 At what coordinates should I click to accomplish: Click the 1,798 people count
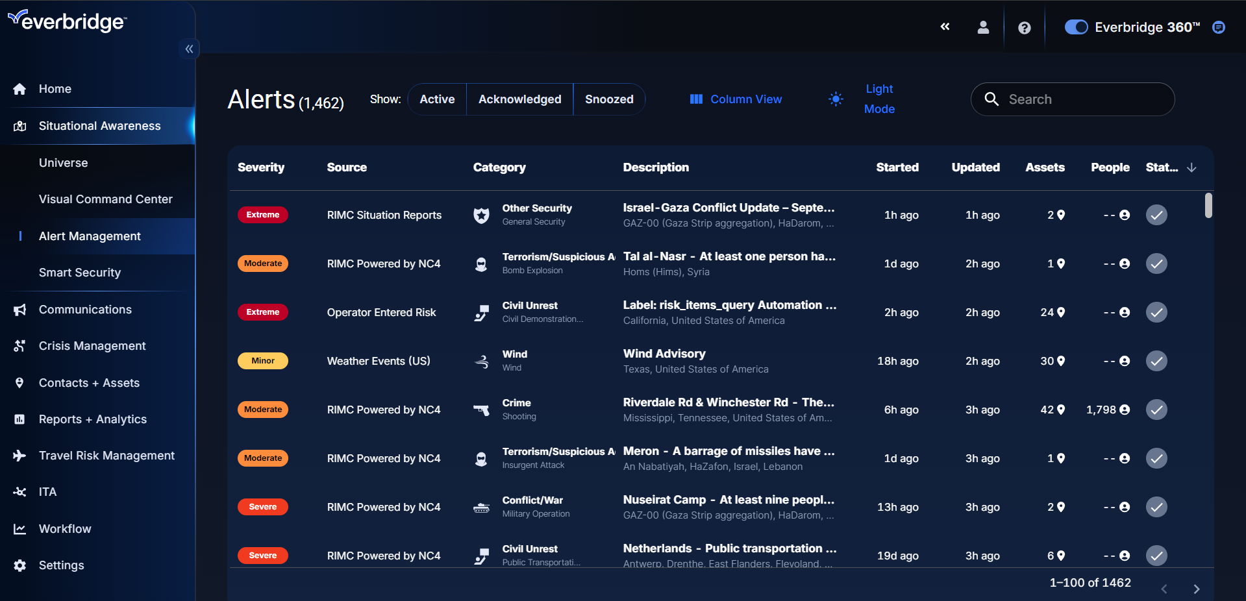coord(1101,410)
